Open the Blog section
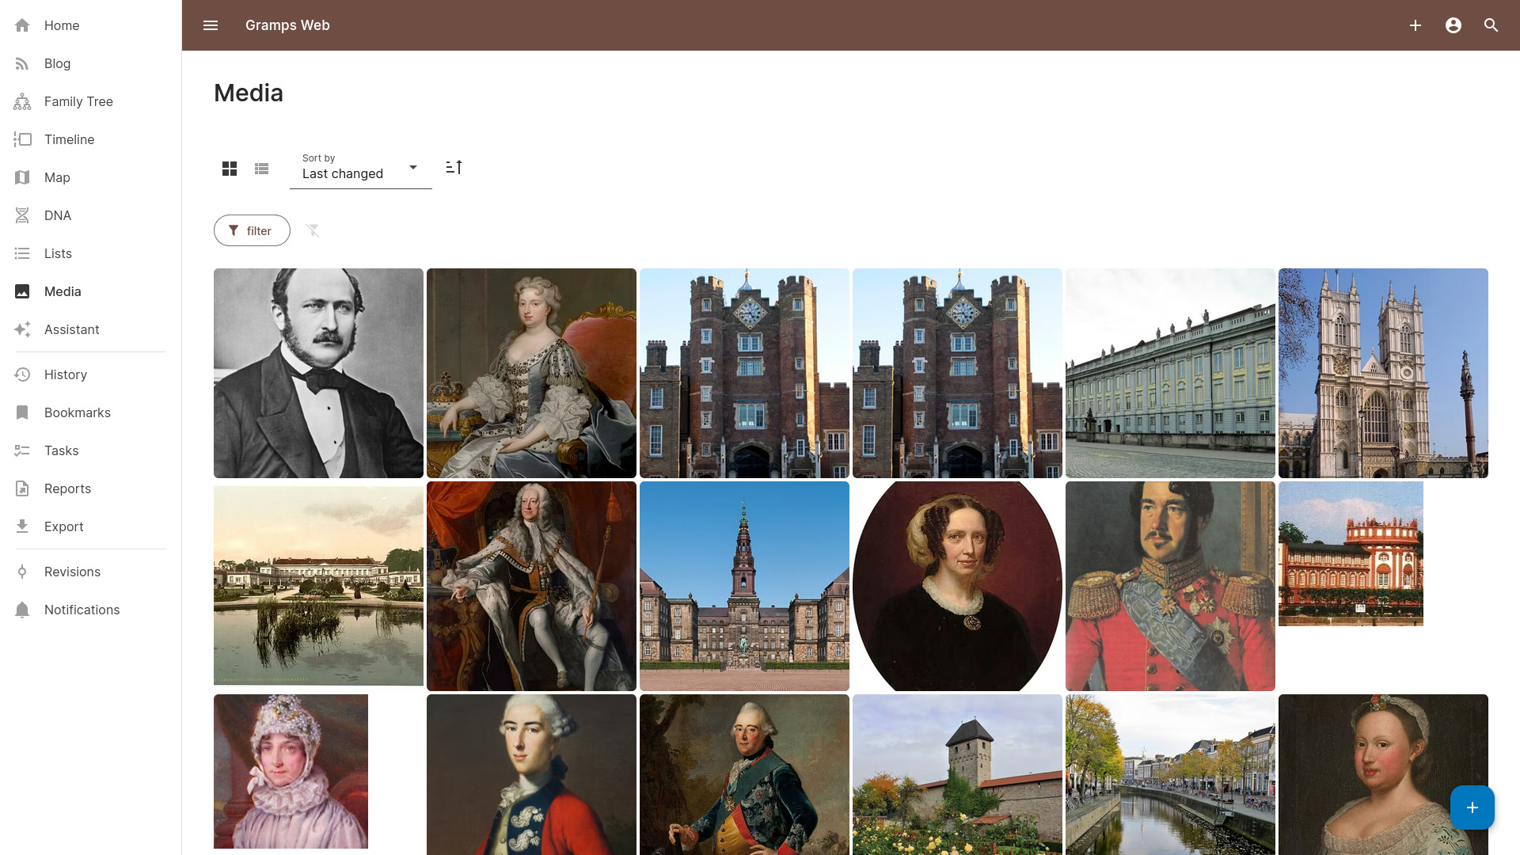 click(x=57, y=63)
